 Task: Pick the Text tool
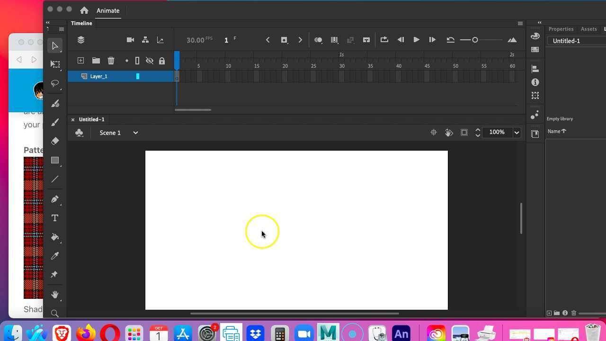(54, 218)
